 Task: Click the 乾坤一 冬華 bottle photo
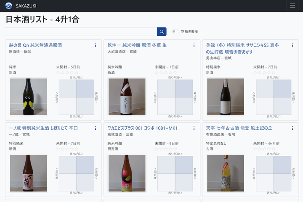click(127, 97)
